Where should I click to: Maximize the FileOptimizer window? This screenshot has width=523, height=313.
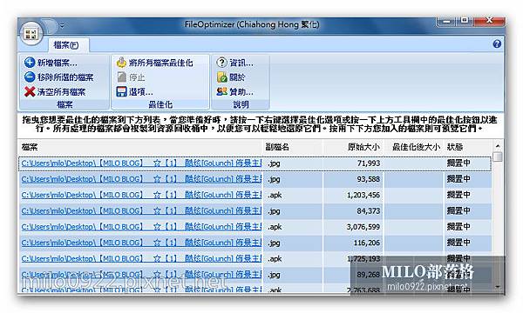(465, 20)
